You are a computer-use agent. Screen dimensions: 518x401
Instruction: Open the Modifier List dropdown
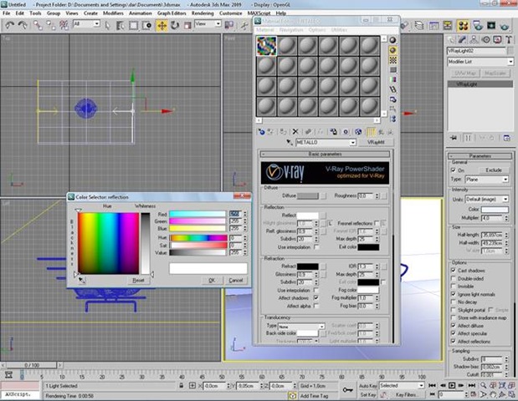(480, 62)
